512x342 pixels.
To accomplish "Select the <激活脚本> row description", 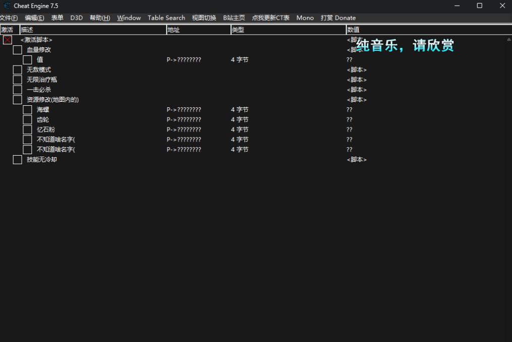I will [36, 40].
